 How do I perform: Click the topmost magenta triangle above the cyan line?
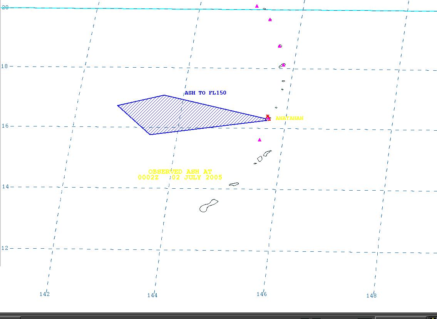(257, 6)
